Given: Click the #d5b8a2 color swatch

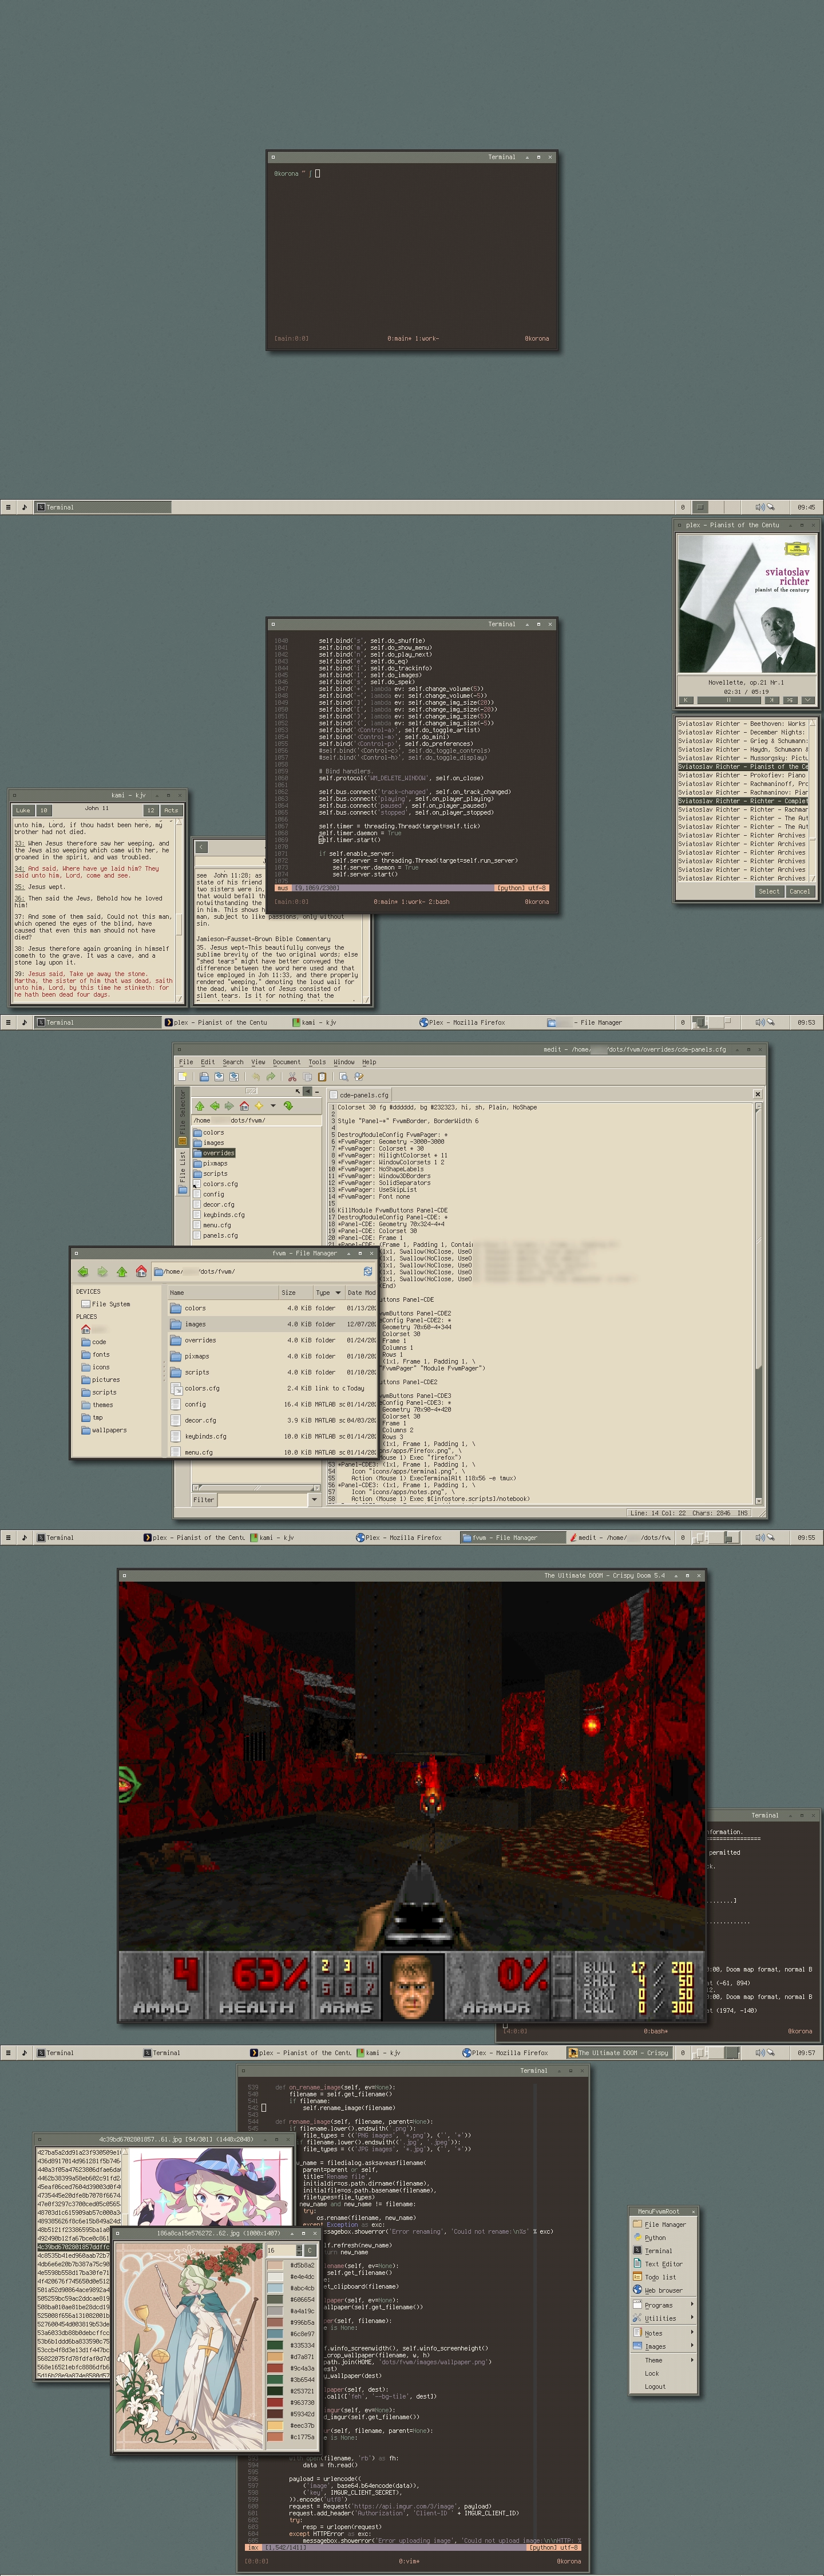Looking at the screenshot, I should (x=276, y=2265).
